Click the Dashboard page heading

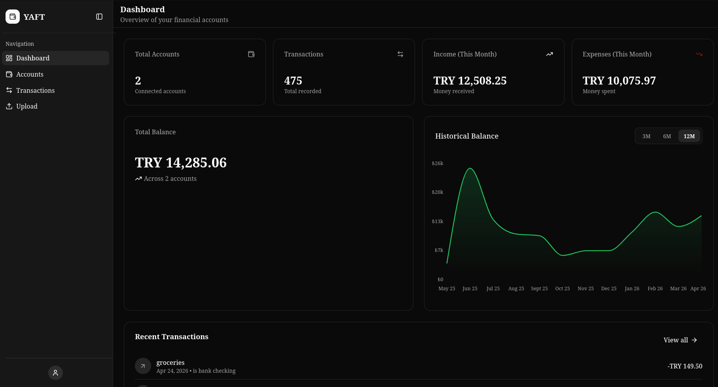tap(142, 9)
